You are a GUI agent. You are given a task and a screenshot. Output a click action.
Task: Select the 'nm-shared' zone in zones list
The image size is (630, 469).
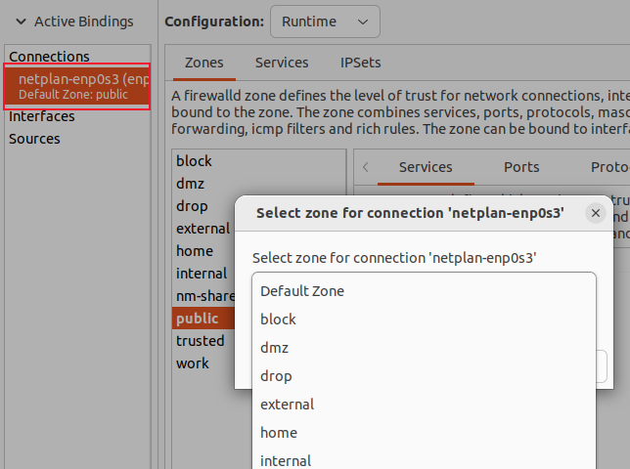pyautogui.click(x=201, y=296)
